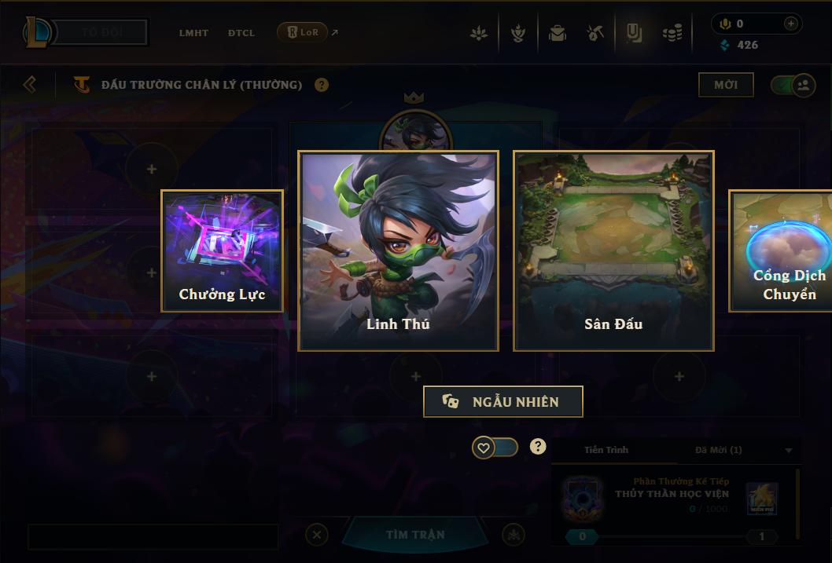The height and width of the screenshot is (563, 832).
Task: Click the help icon beside the game mode title
Action: click(322, 85)
